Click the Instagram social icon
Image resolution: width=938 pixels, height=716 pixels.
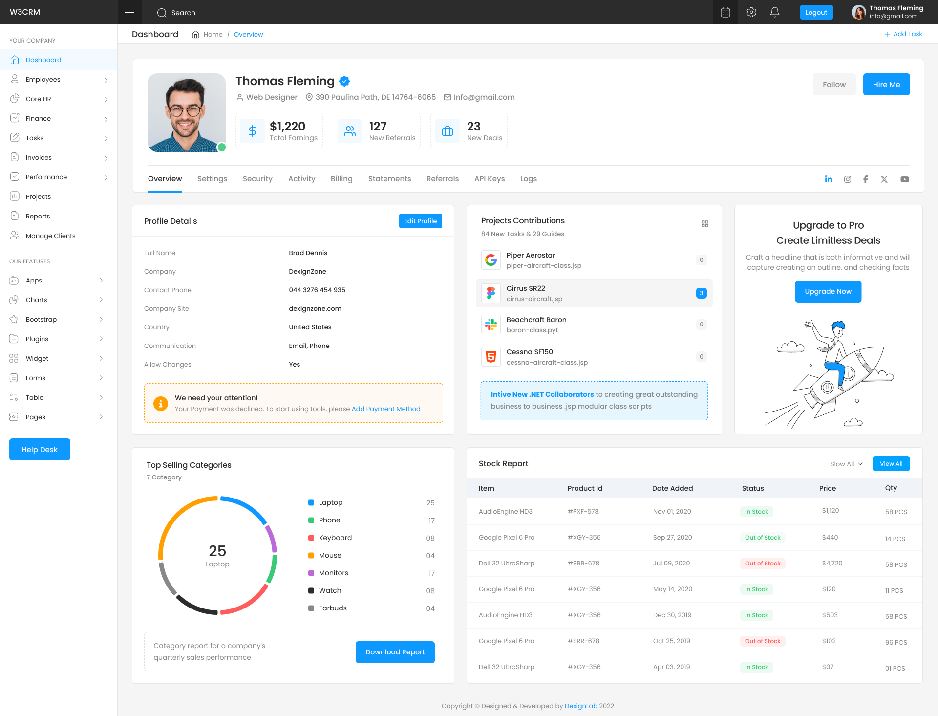(847, 179)
